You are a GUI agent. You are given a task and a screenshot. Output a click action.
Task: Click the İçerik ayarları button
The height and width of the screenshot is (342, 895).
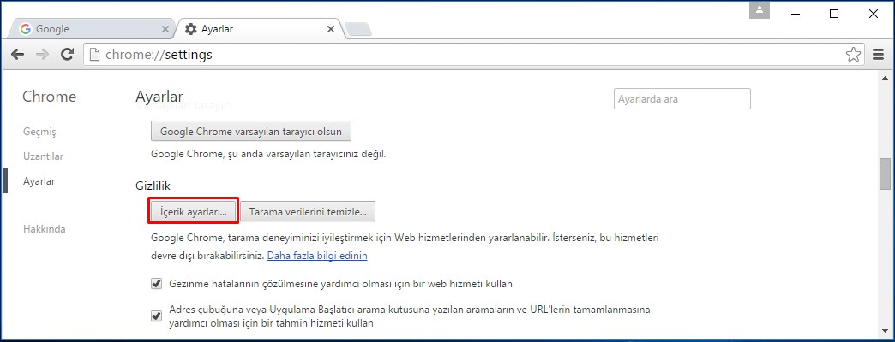click(193, 210)
